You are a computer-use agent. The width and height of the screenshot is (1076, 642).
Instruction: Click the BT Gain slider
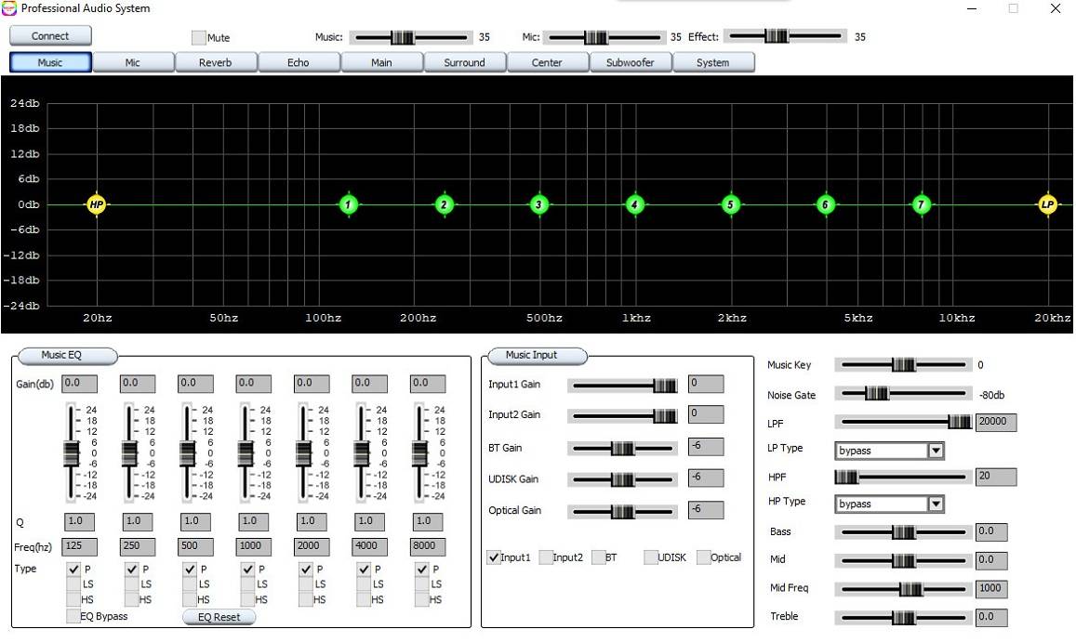pos(622,449)
